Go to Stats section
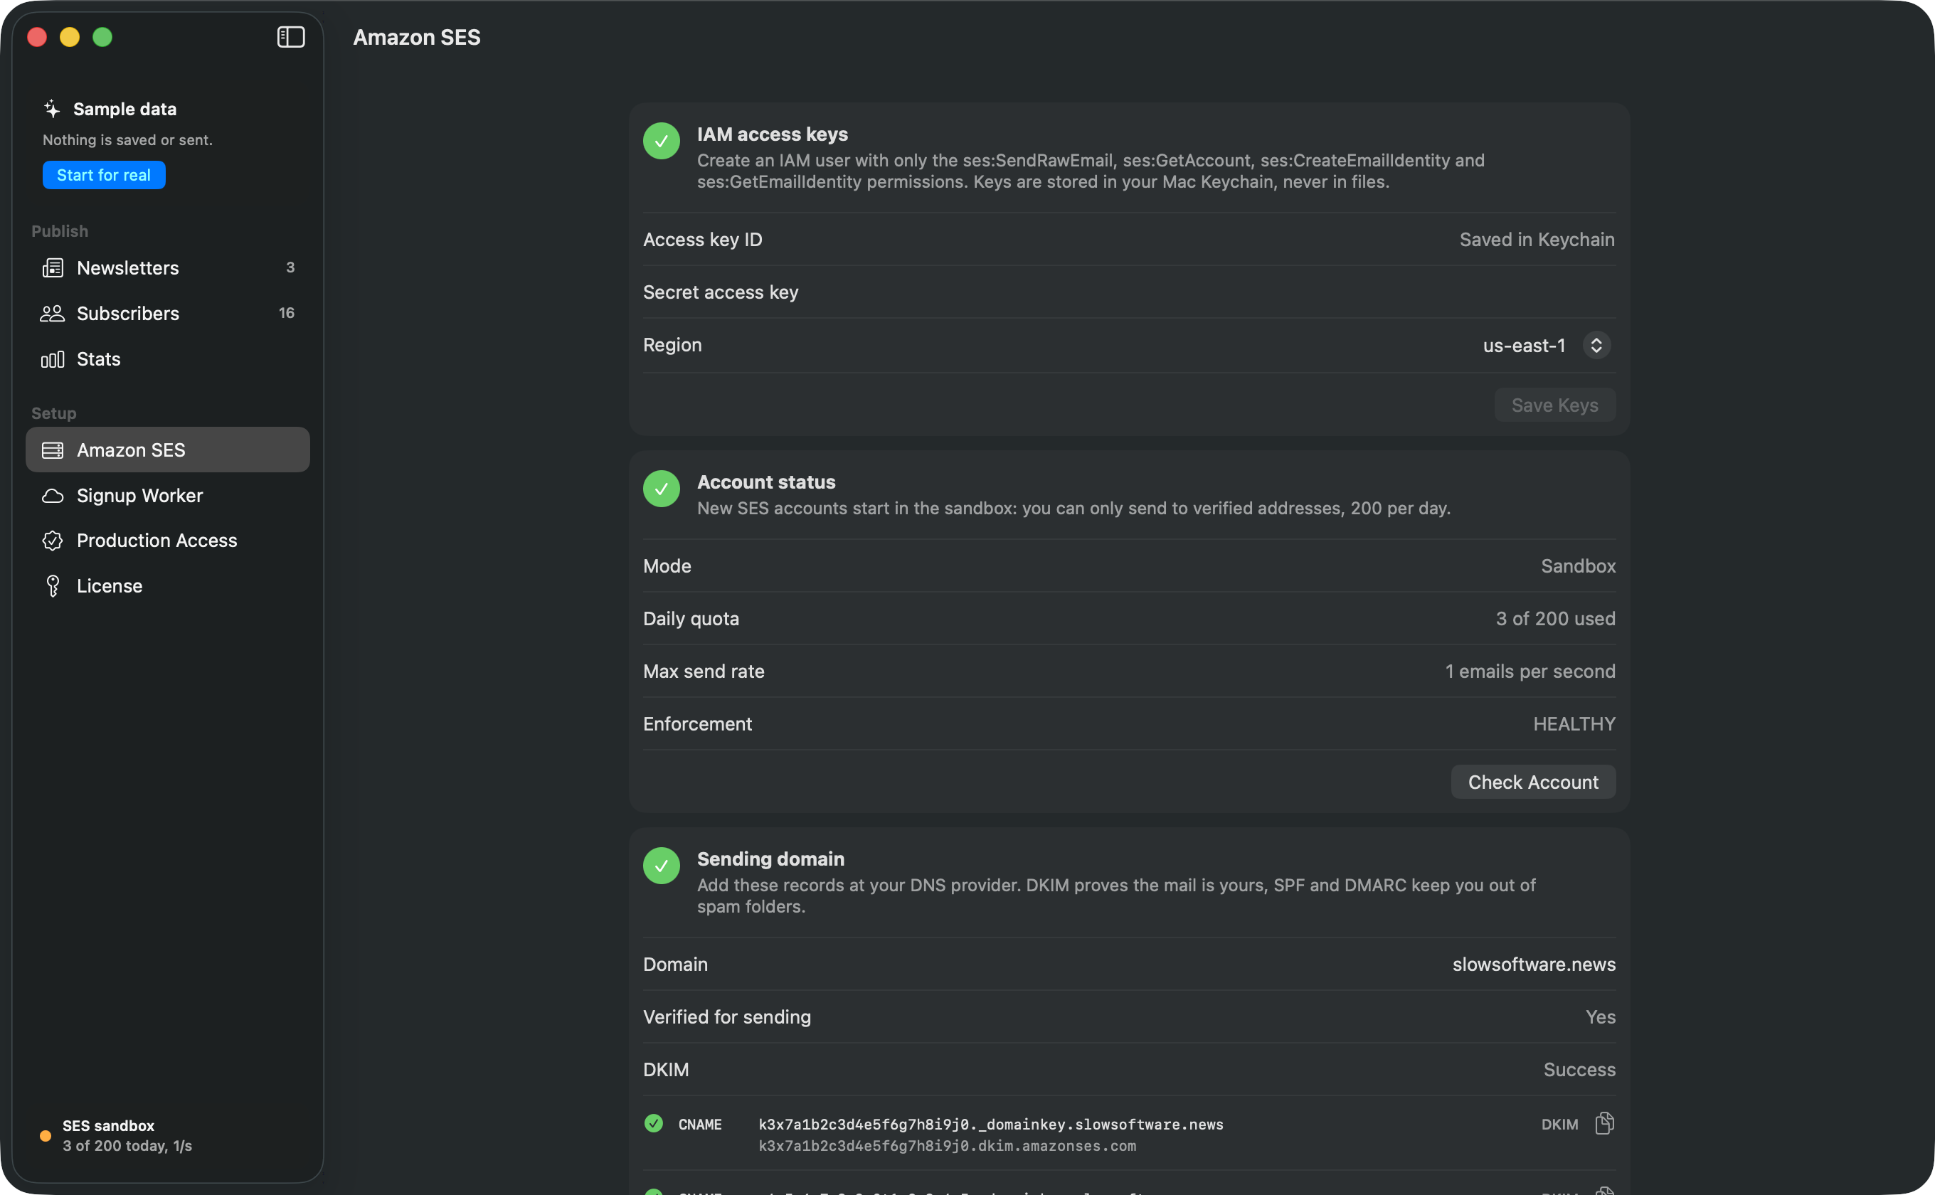This screenshot has width=1935, height=1195. tap(168, 360)
